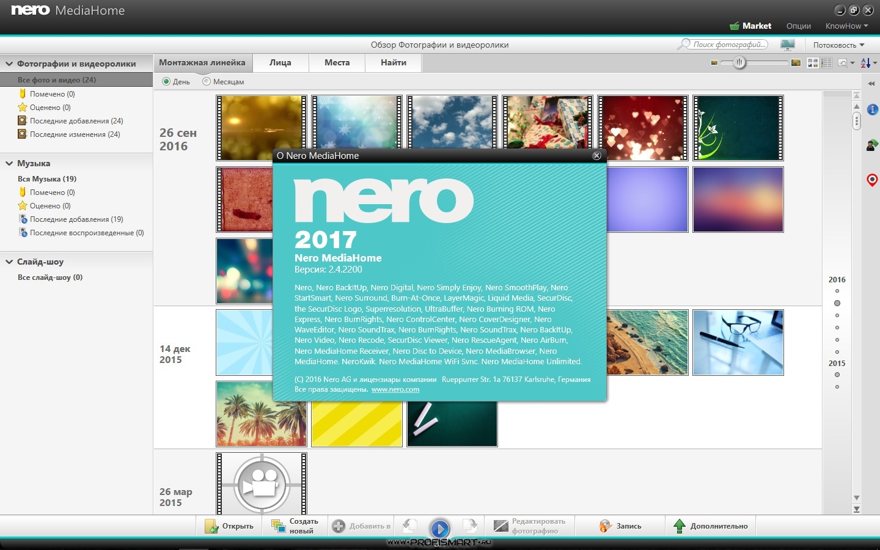Select the beach aerial photo thumbnail
The height and width of the screenshot is (550, 880).
coord(648,342)
